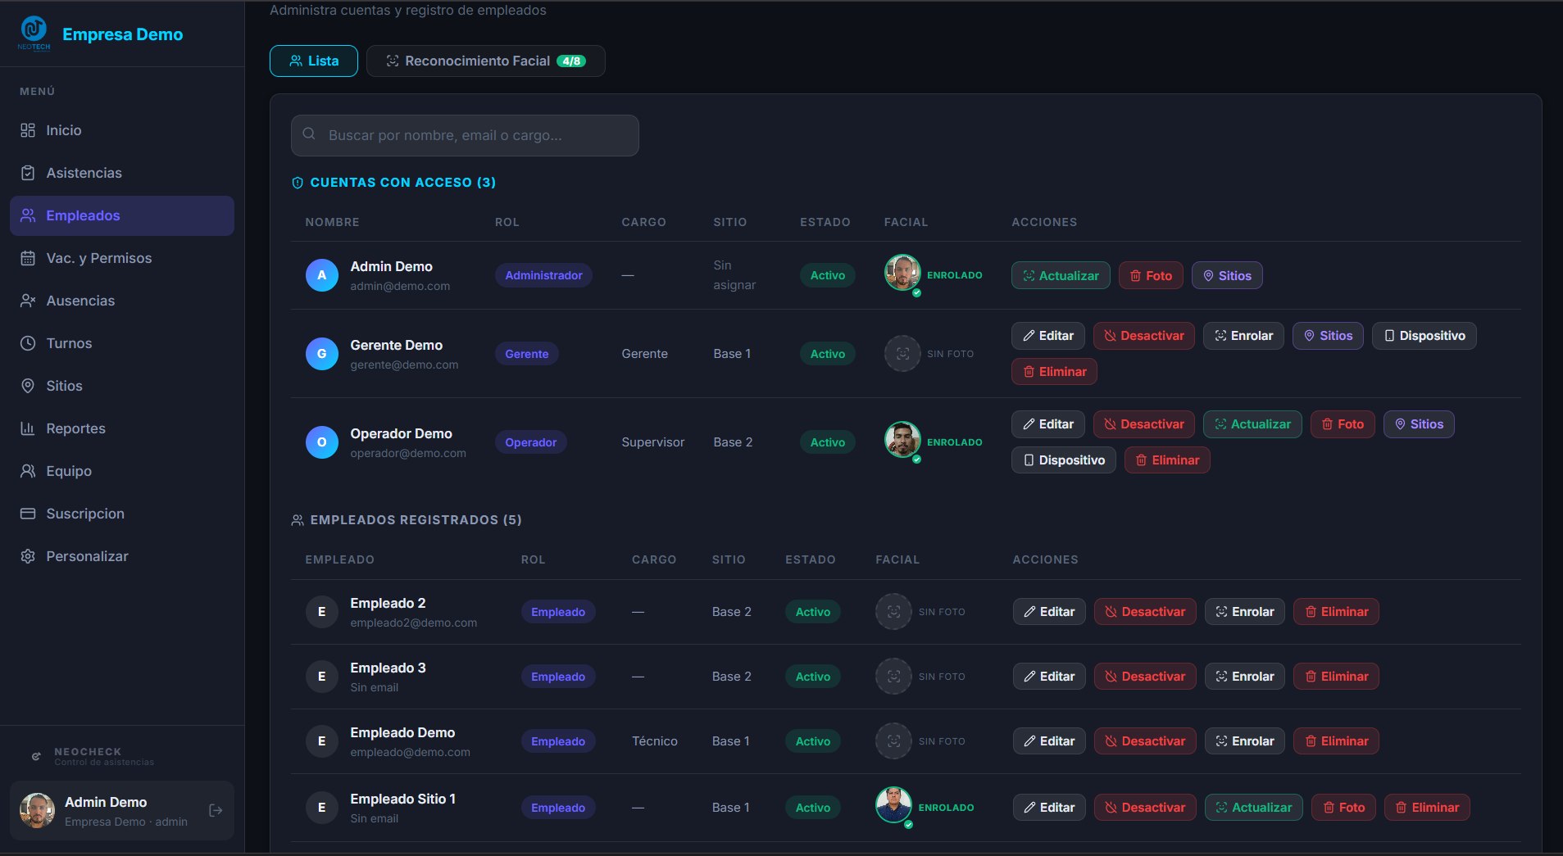The image size is (1563, 856).
Task: Switch to the Reconocimiento Facial tab
Action: 485,61
